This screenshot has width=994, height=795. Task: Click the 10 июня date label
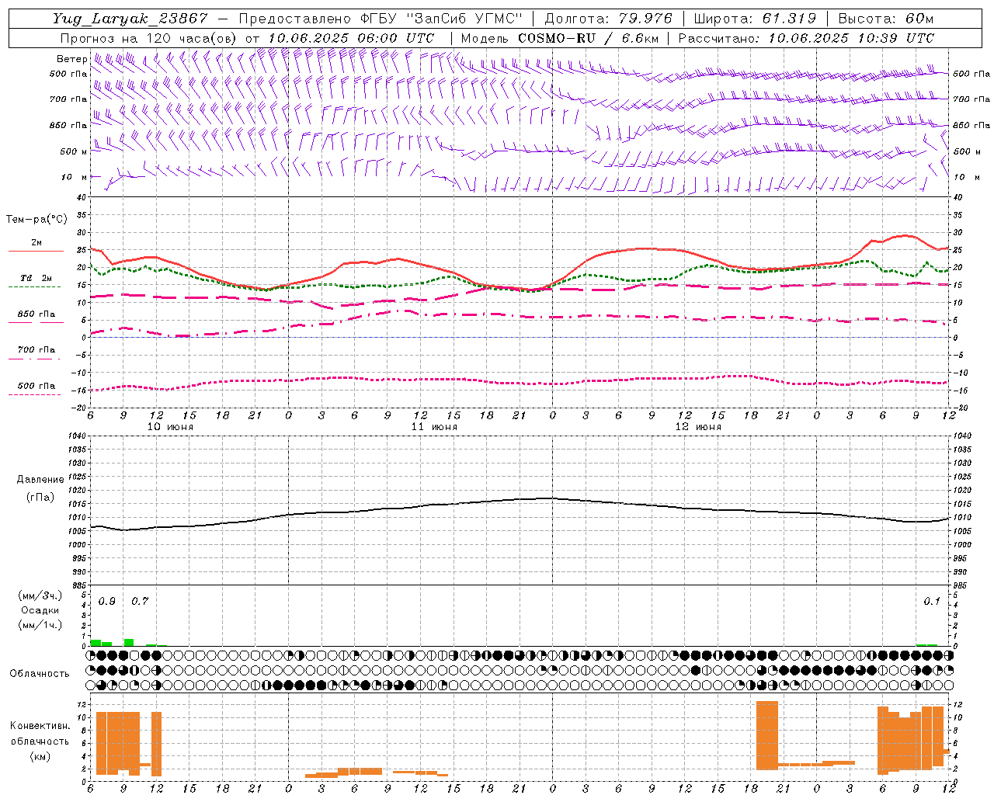(170, 427)
